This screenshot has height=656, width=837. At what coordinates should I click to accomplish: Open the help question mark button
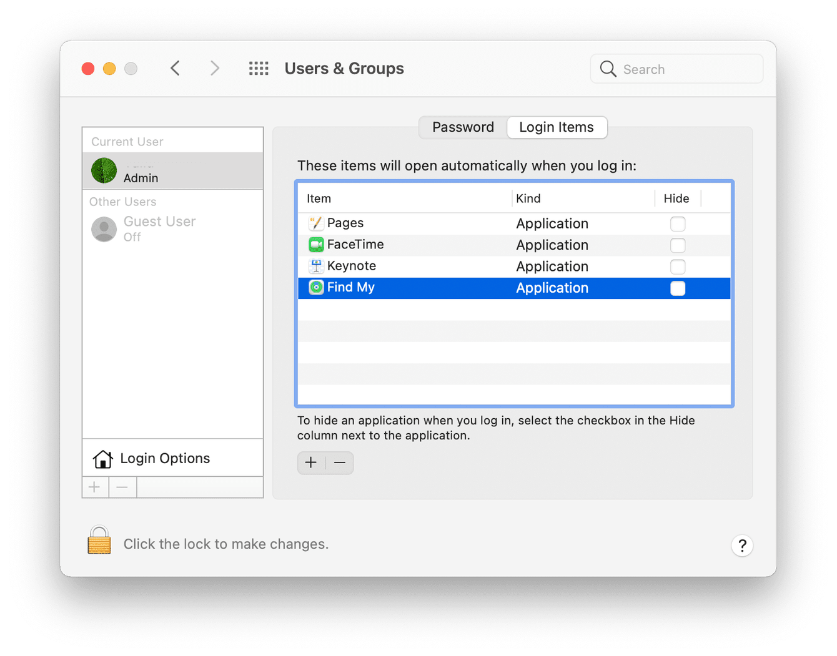point(742,546)
